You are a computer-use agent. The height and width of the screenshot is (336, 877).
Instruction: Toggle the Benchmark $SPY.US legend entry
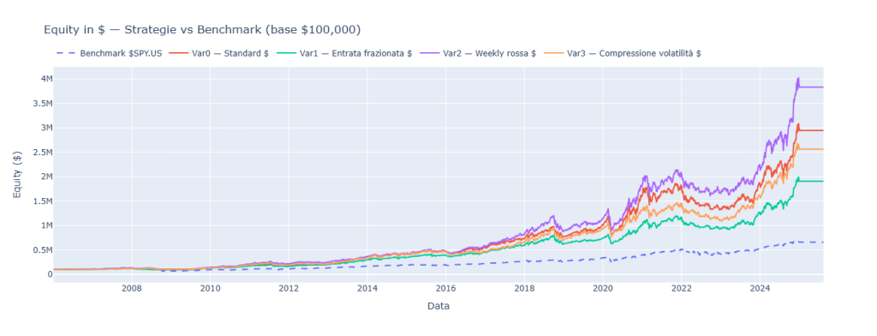(x=109, y=54)
